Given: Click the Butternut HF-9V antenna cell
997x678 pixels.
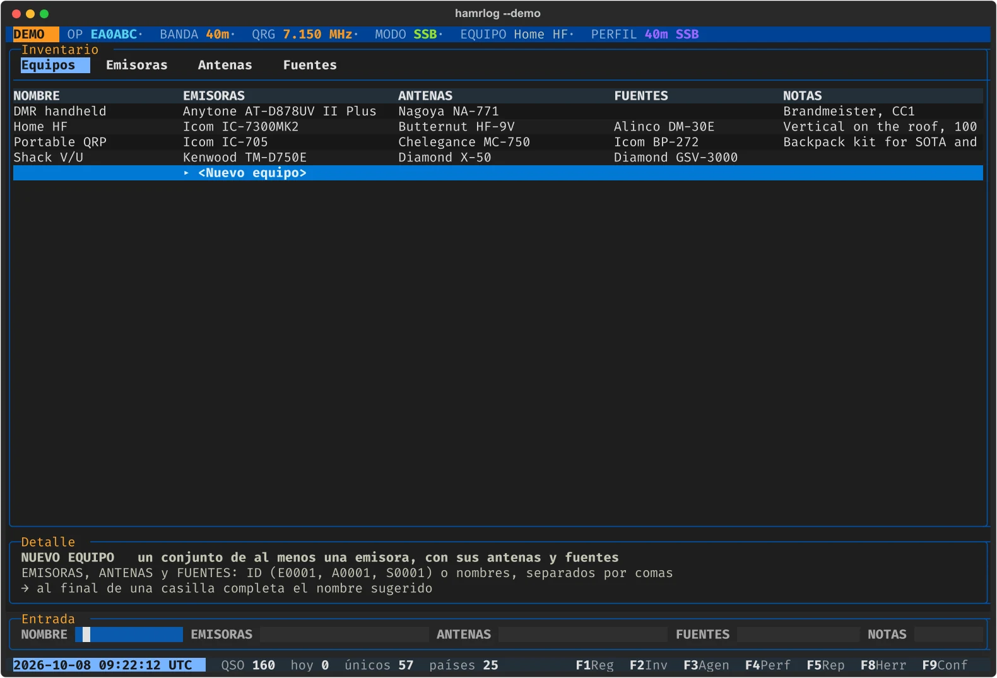Looking at the screenshot, I should click(456, 127).
